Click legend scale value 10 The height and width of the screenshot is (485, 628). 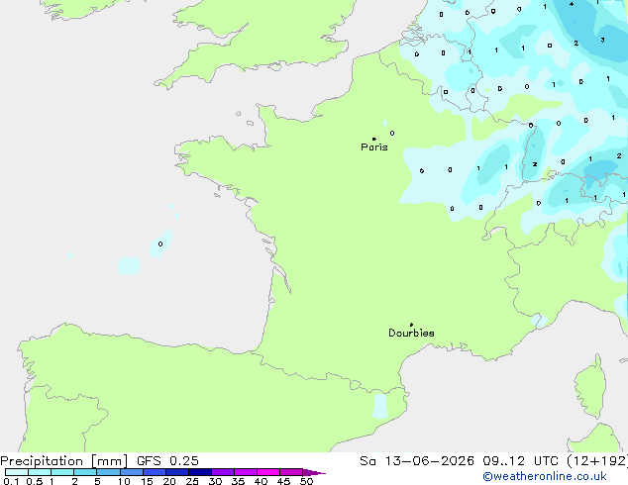(x=124, y=481)
